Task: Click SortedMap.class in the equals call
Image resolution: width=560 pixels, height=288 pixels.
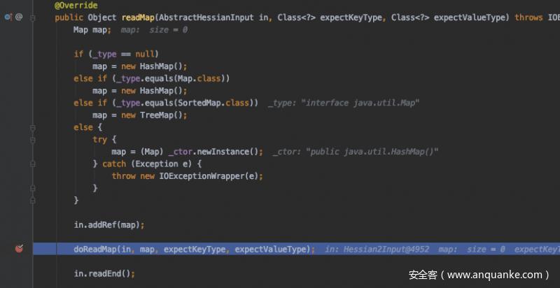Action: click(x=215, y=103)
